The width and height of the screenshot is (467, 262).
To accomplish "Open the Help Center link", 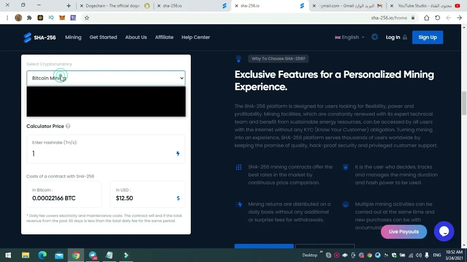I will (196, 37).
